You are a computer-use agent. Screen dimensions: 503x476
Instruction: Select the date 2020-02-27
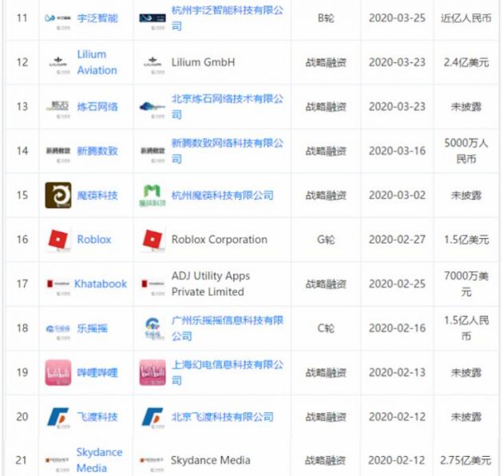pyautogui.click(x=397, y=240)
